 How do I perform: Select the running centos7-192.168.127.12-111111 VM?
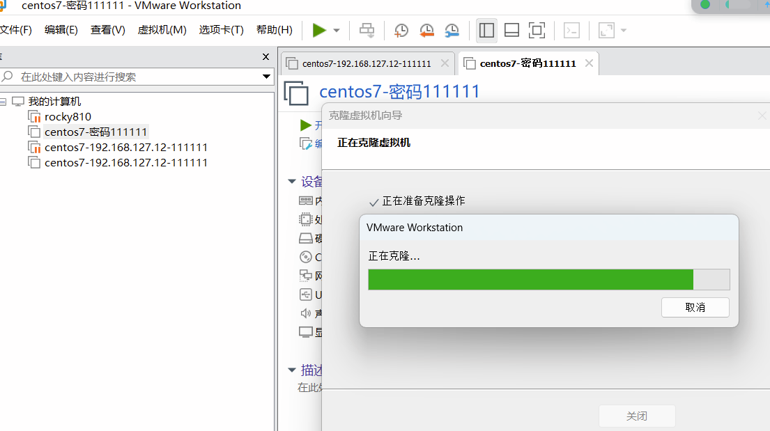click(126, 148)
